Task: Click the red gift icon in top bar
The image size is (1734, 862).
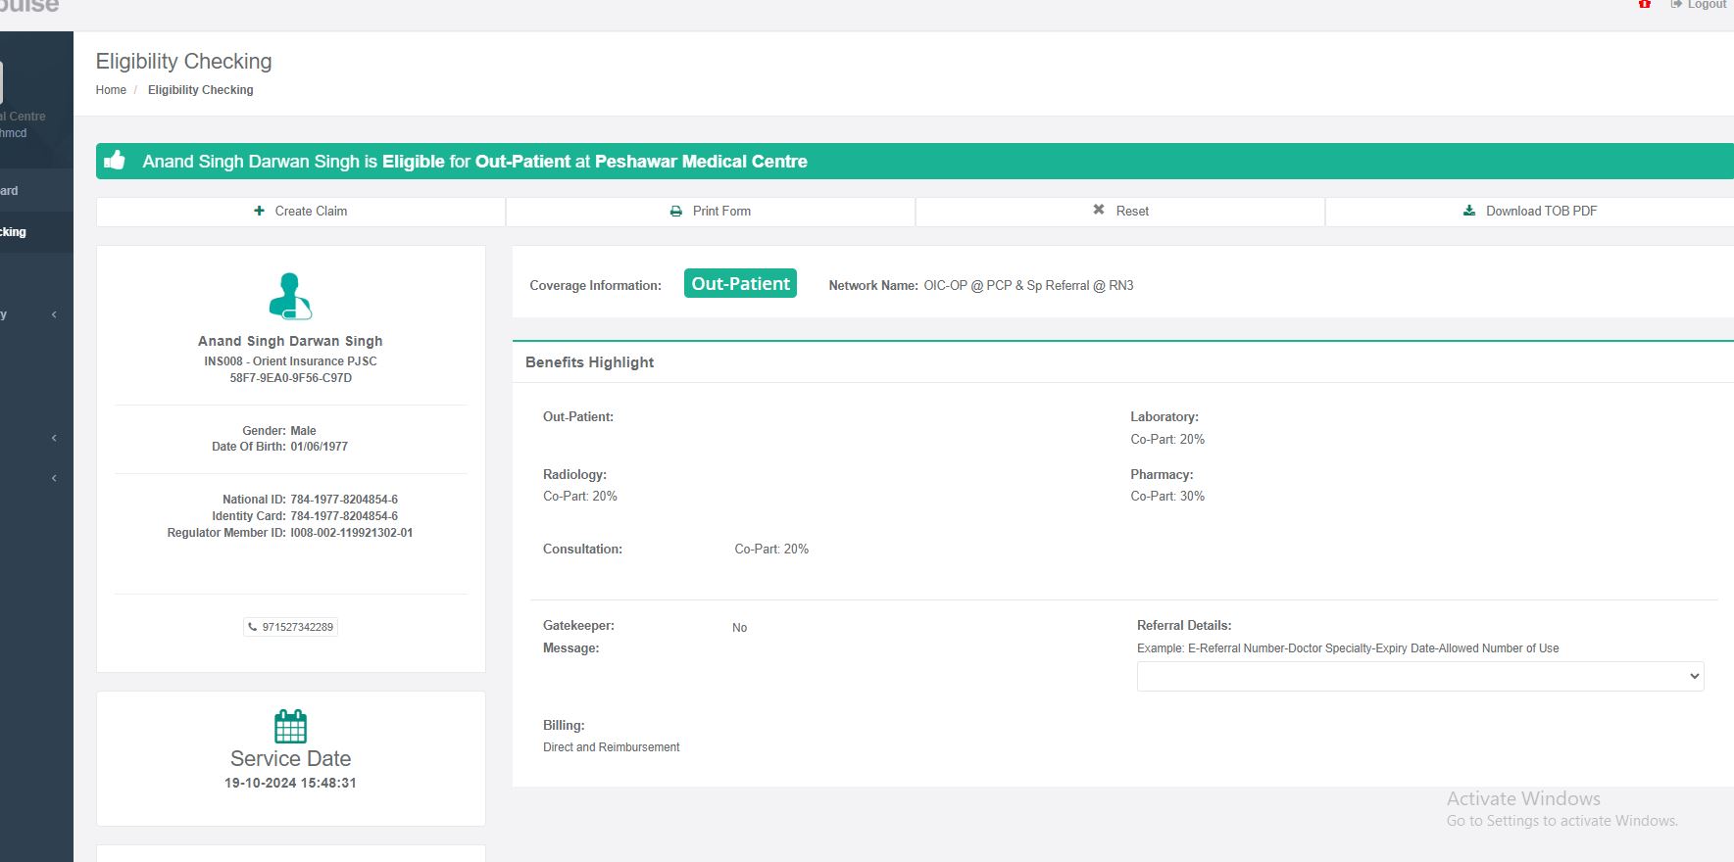Action: [1645, 5]
